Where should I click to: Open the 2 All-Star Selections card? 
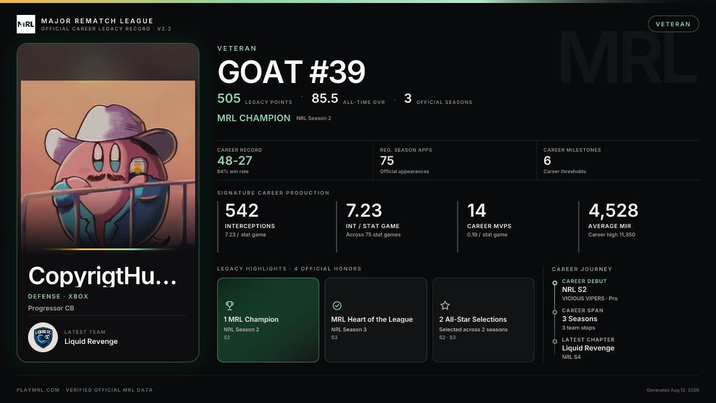click(x=483, y=320)
